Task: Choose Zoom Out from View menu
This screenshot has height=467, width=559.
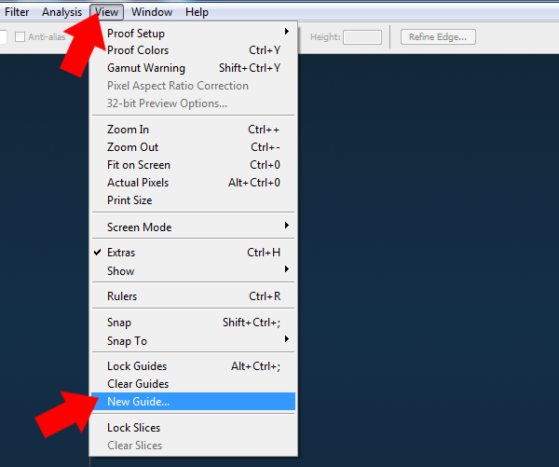Action: [194, 147]
